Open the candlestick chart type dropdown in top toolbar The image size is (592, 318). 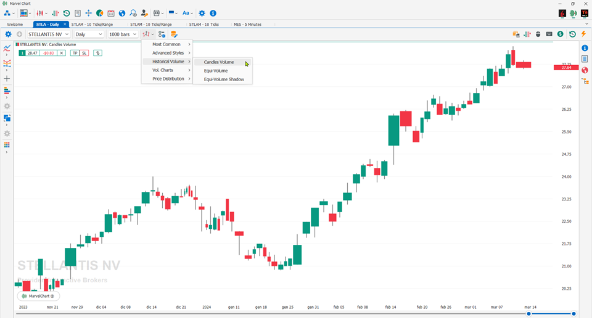(x=41, y=13)
